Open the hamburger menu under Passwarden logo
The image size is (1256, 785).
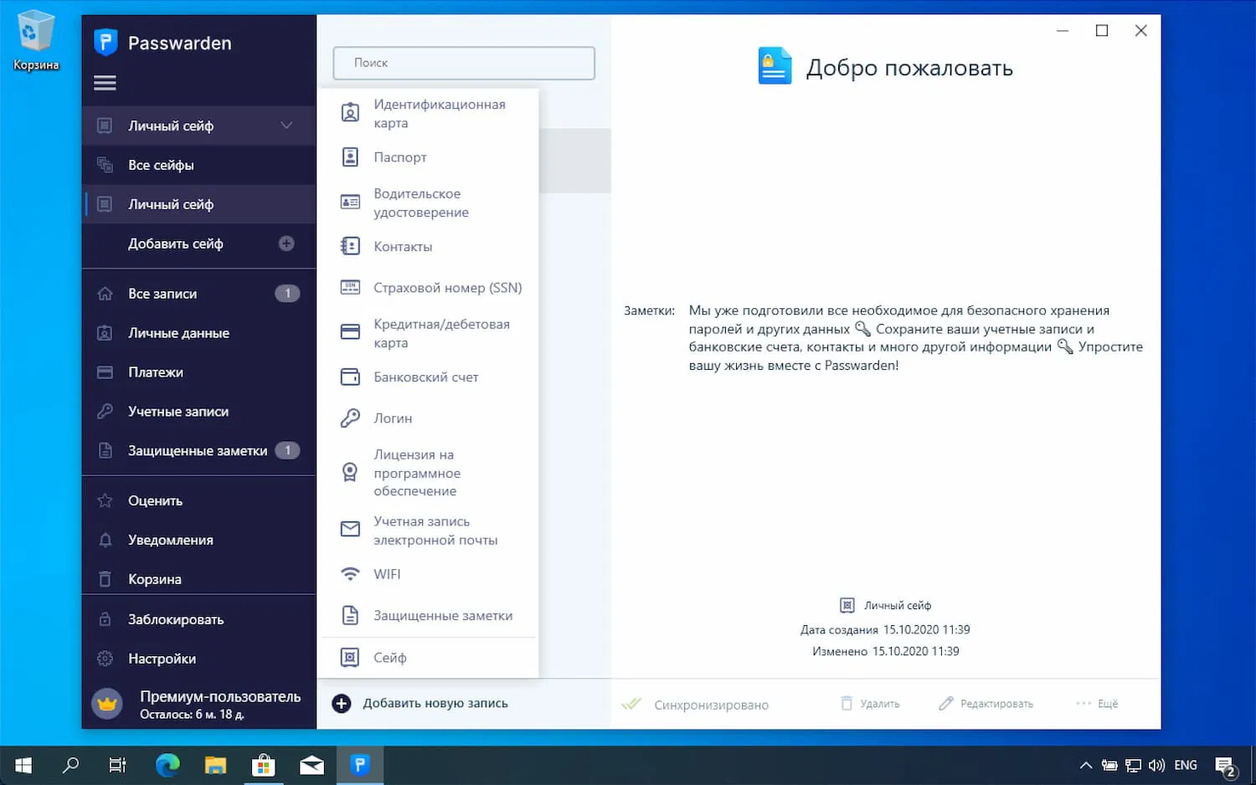click(106, 82)
